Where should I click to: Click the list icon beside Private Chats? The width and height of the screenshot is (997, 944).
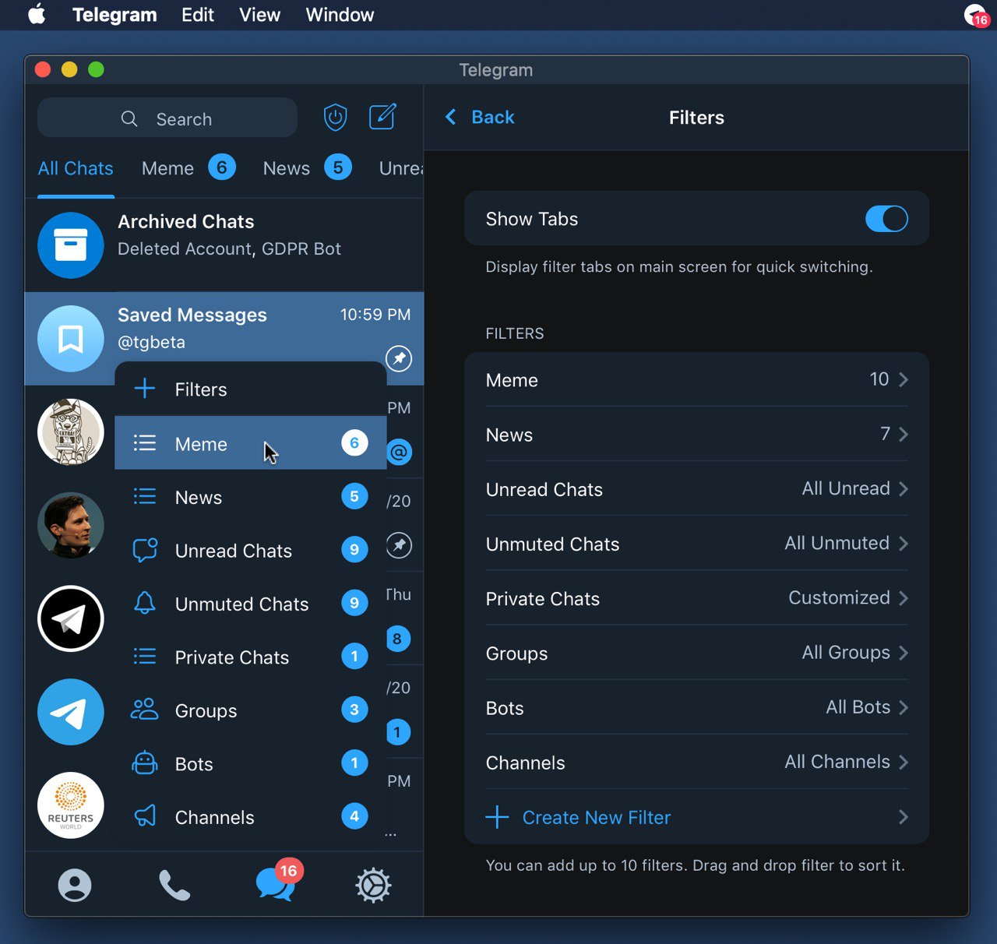[145, 657]
